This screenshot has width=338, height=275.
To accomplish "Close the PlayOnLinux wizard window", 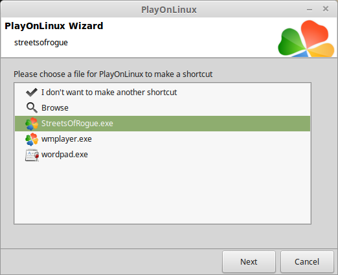I will coord(326,9).
